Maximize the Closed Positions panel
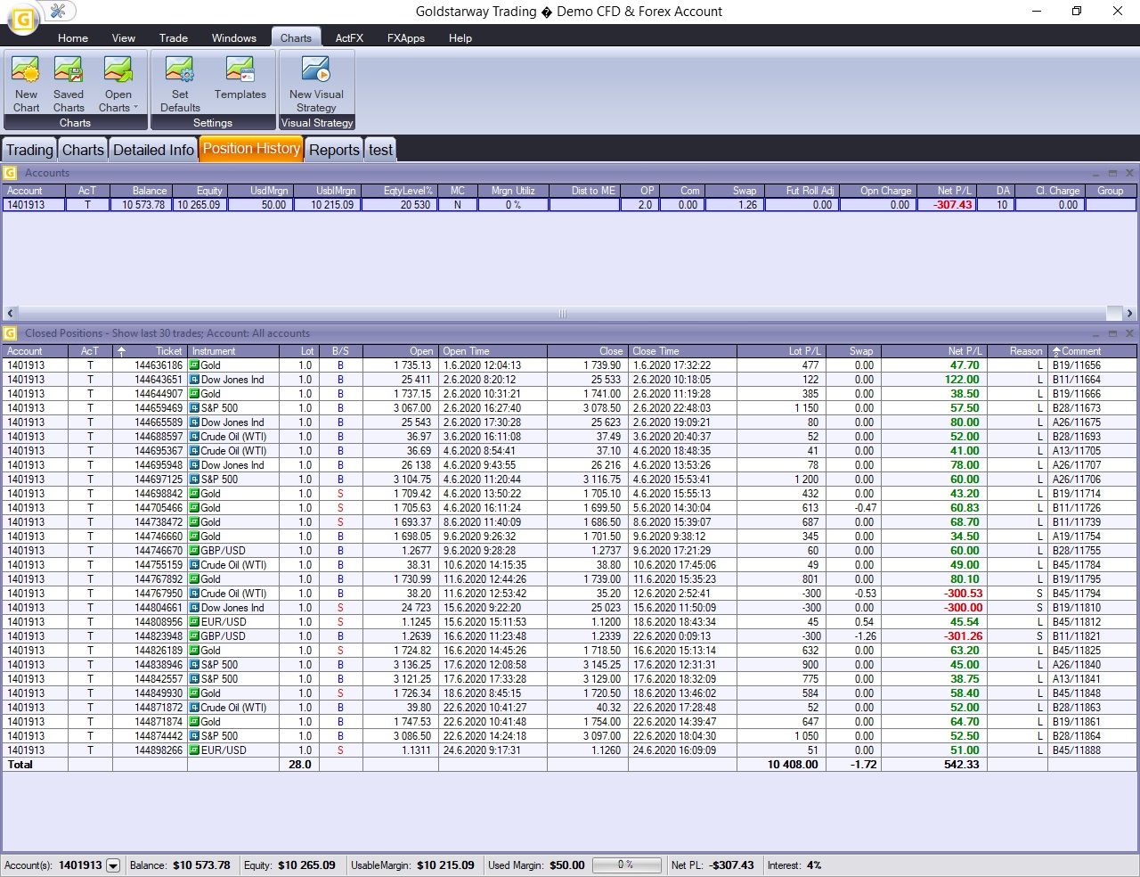The width and height of the screenshot is (1140, 877). pyautogui.click(x=1112, y=333)
